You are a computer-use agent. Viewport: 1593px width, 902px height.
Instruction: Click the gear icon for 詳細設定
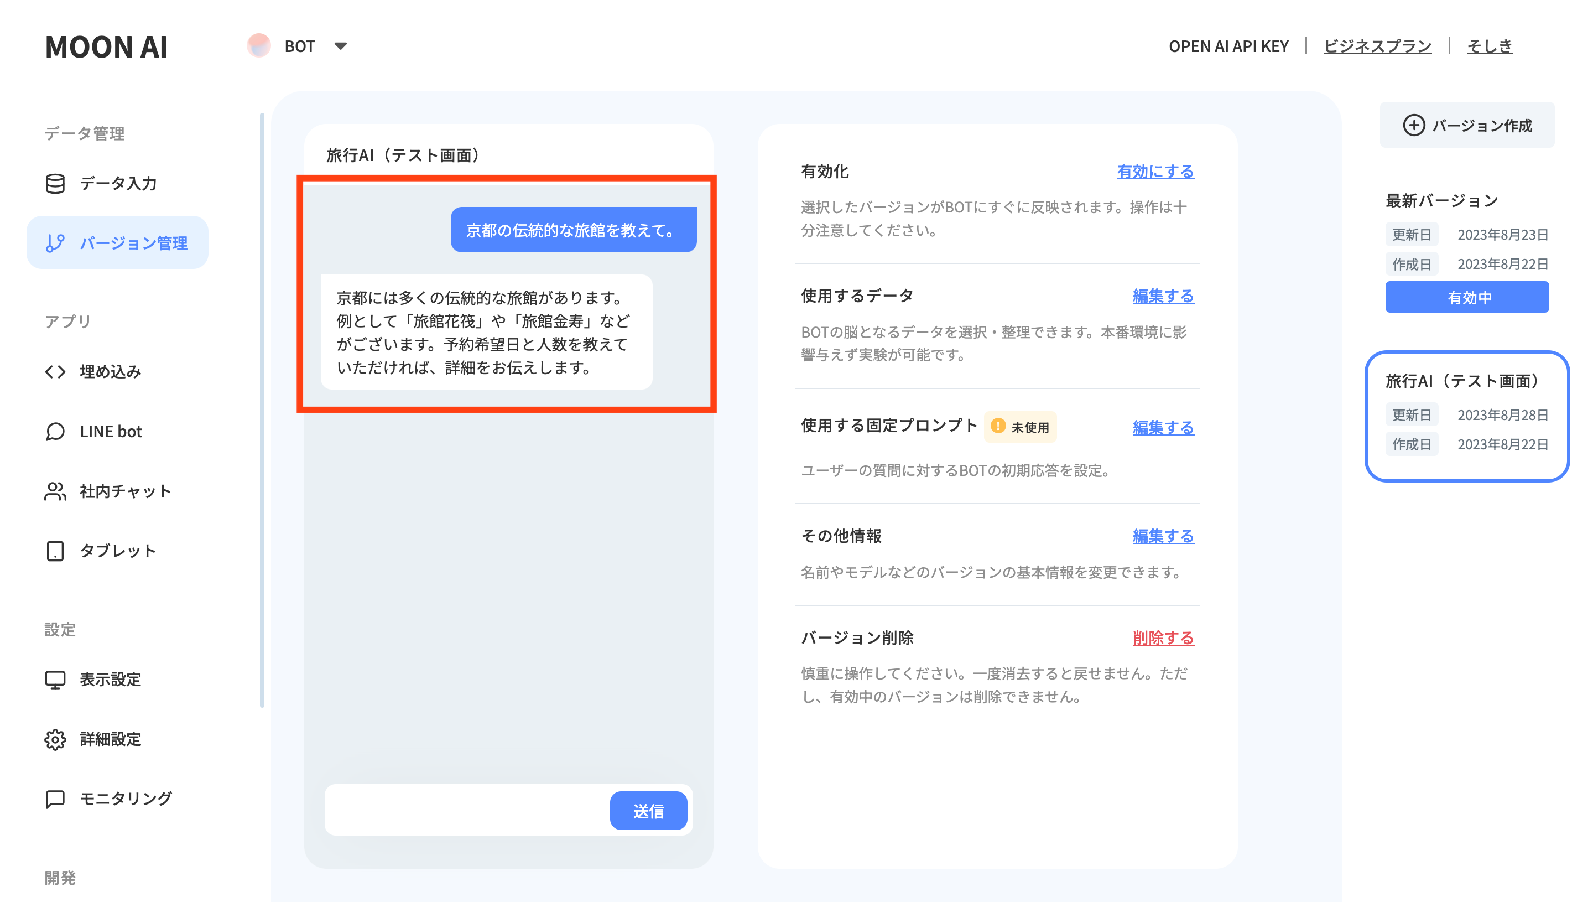click(x=55, y=739)
